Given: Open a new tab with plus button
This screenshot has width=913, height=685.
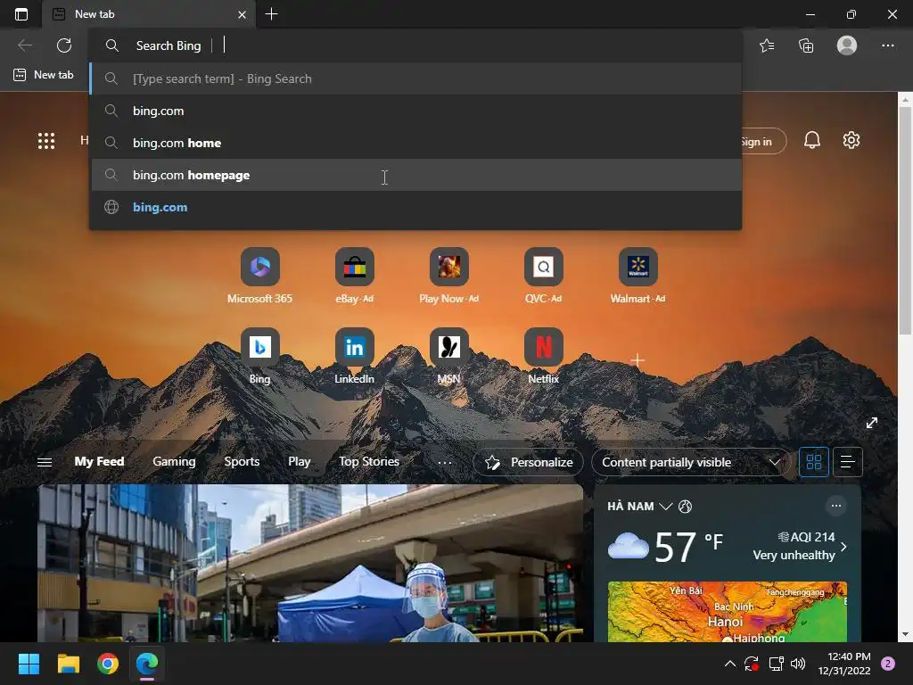Looking at the screenshot, I should tap(271, 14).
